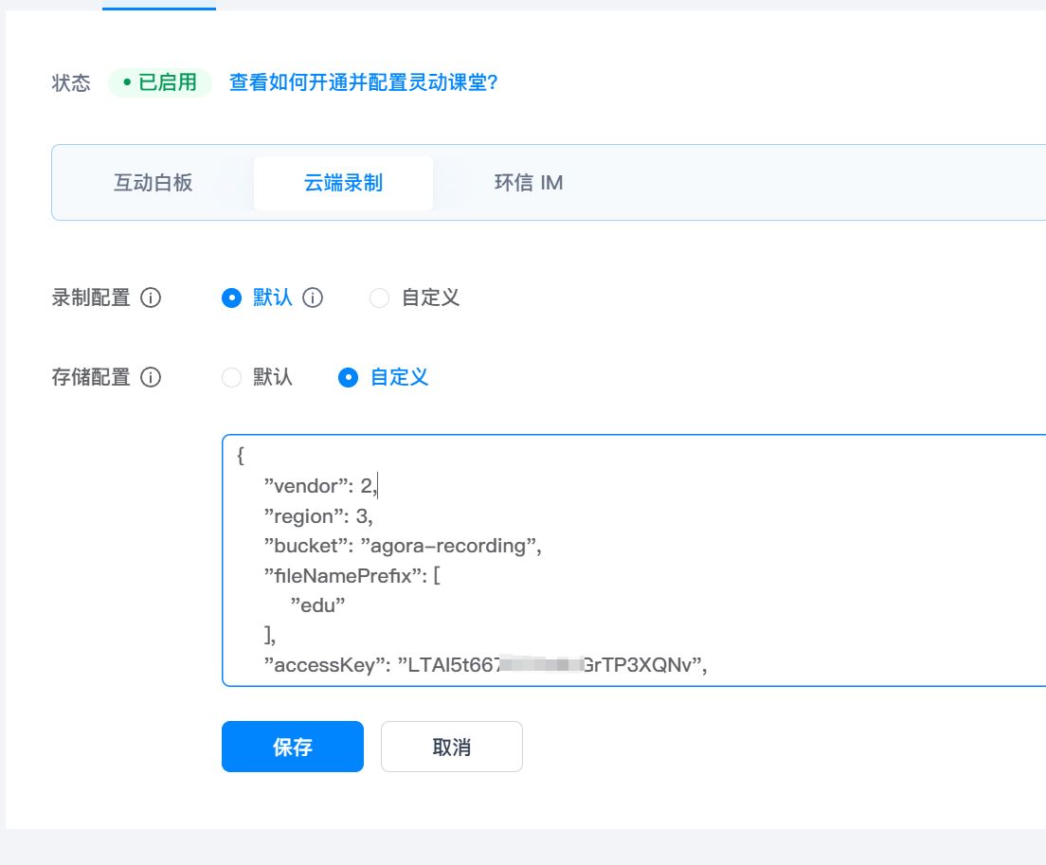This screenshot has height=865, width=1046.
Task: Click the 存储配置 label
Action: click(91, 377)
